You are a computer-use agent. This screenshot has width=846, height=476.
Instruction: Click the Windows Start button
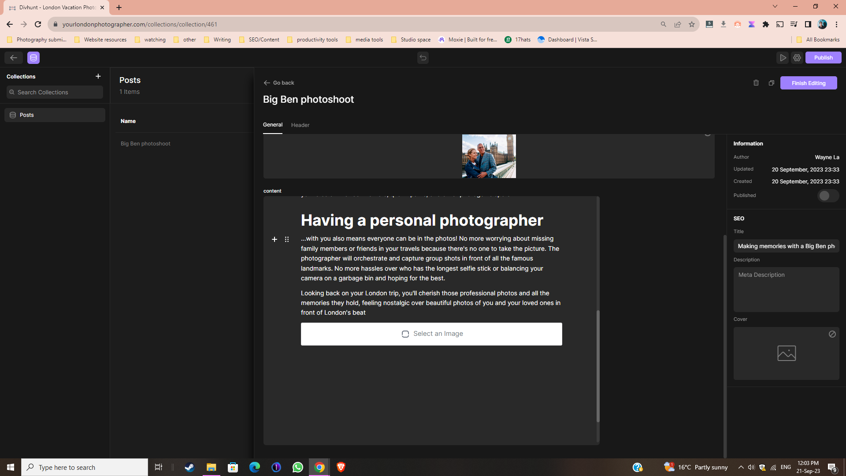pyautogui.click(x=11, y=467)
